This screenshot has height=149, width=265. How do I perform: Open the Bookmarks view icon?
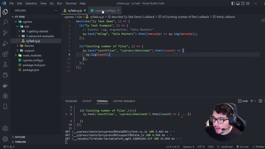pyautogui.click(x=5, y=107)
